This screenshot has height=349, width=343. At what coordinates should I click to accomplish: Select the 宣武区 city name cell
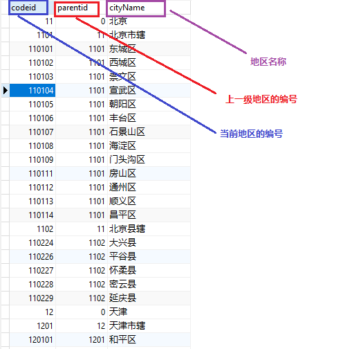click(149, 90)
